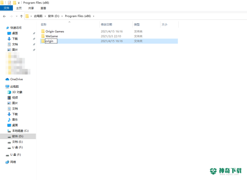
Task: Click the new folder icon in title bar
Action: pyautogui.click(x=14, y=2)
